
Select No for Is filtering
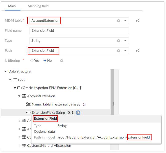coord(45,60)
